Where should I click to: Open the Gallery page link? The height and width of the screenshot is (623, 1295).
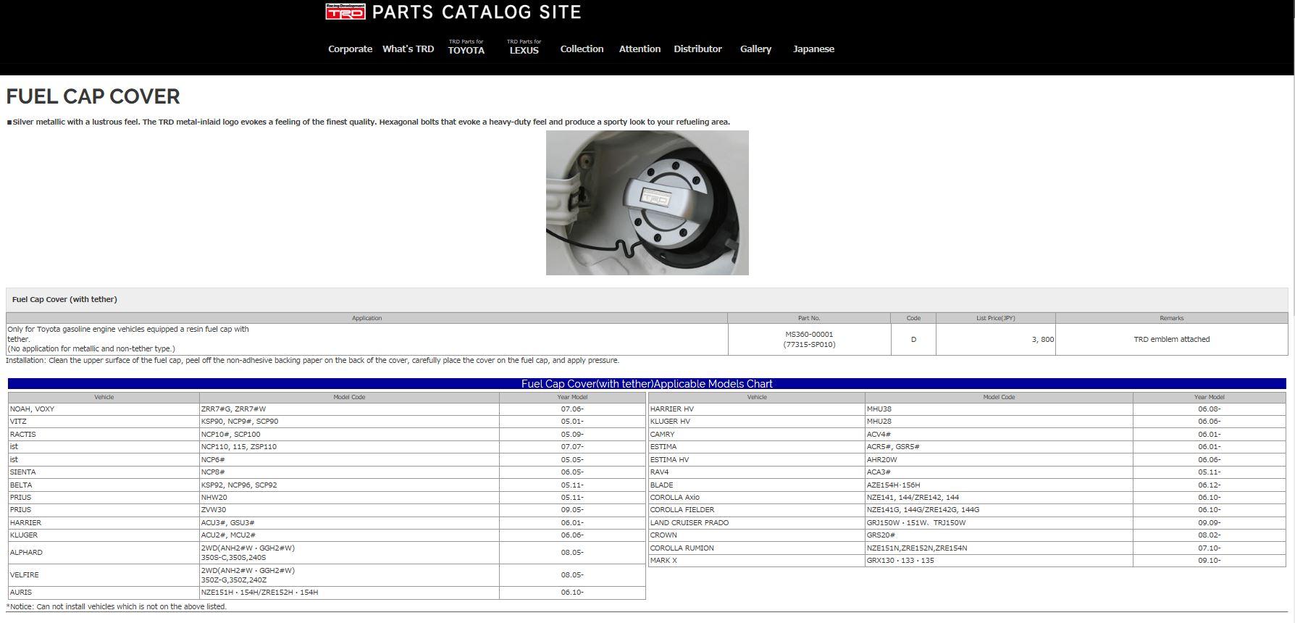coord(755,49)
